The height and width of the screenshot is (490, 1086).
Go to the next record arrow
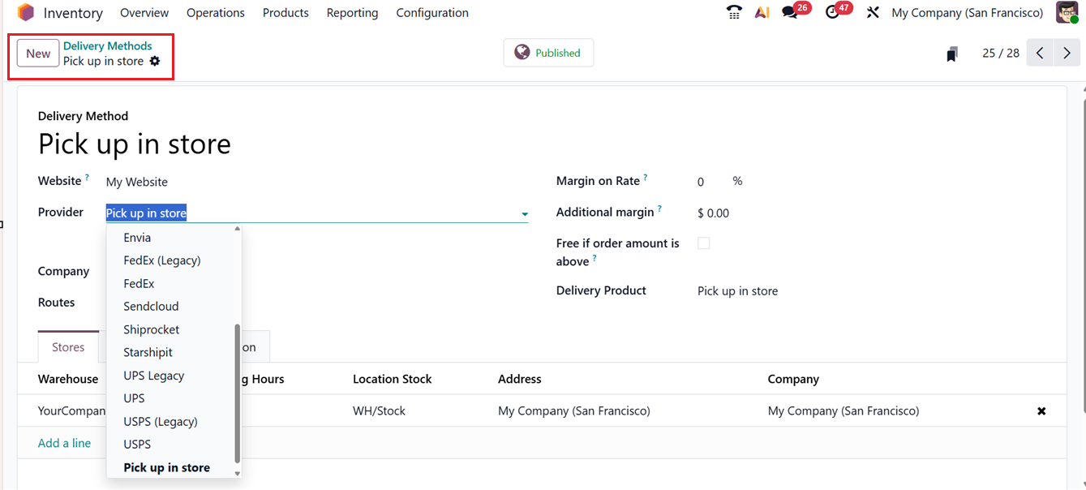pos(1067,54)
